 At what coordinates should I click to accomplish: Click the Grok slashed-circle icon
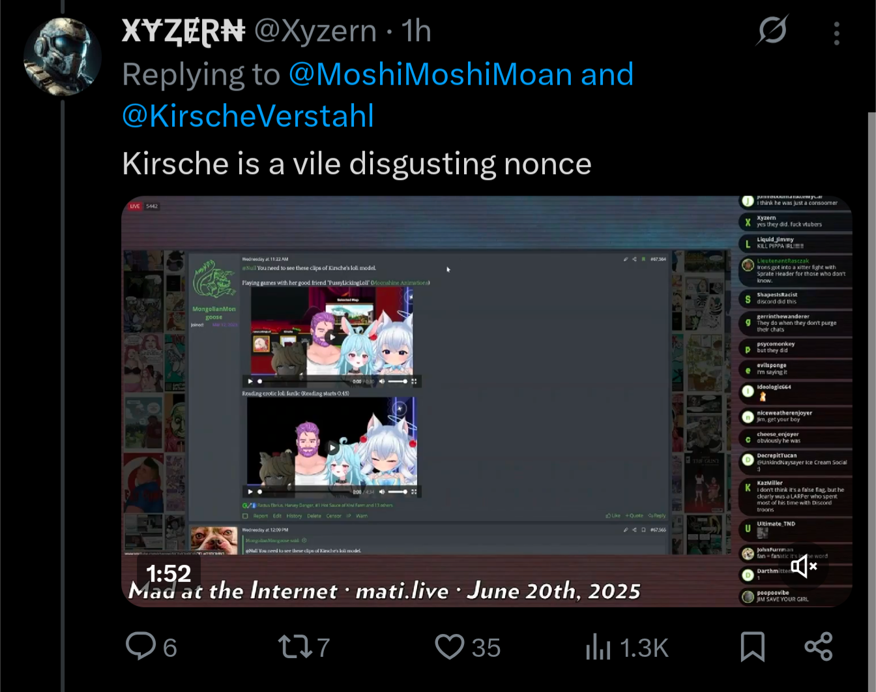click(x=772, y=30)
